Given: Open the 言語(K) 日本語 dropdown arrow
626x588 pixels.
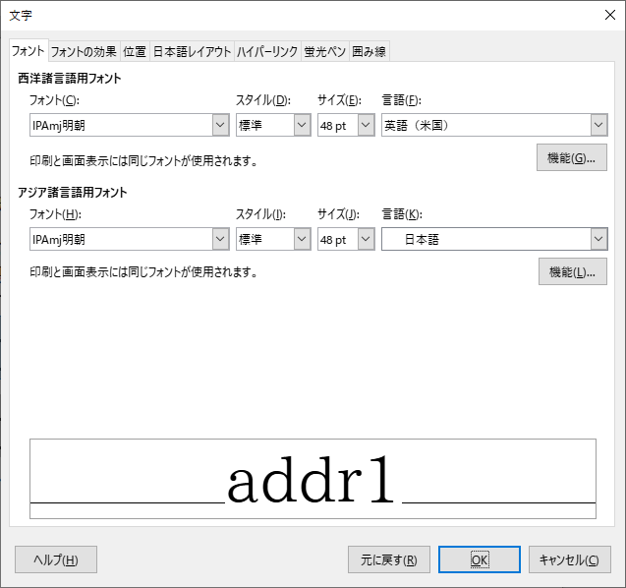Looking at the screenshot, I should 598,239.
